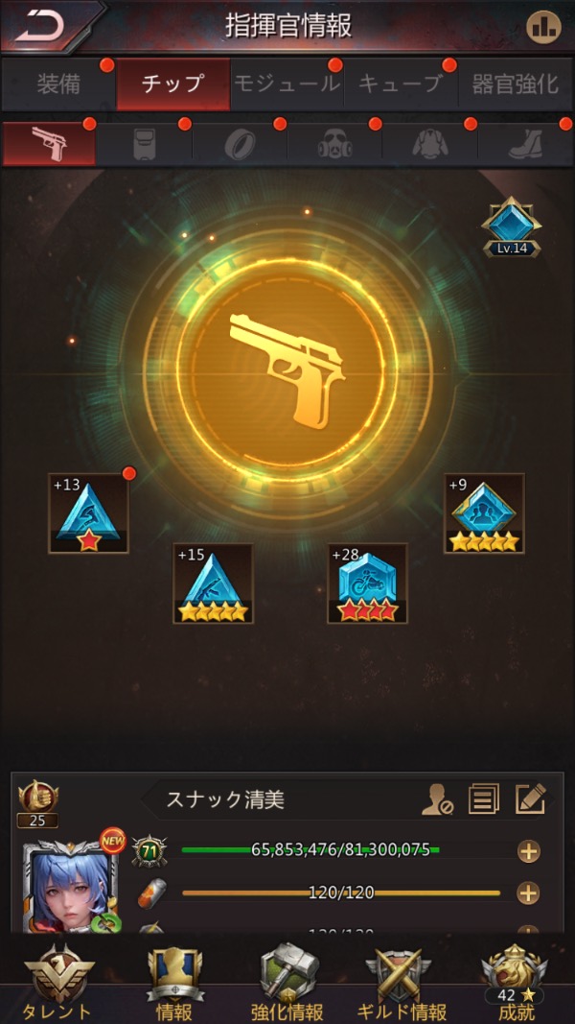
Task: Open the statistics bar chart icon
Action: tap(543, 27)
